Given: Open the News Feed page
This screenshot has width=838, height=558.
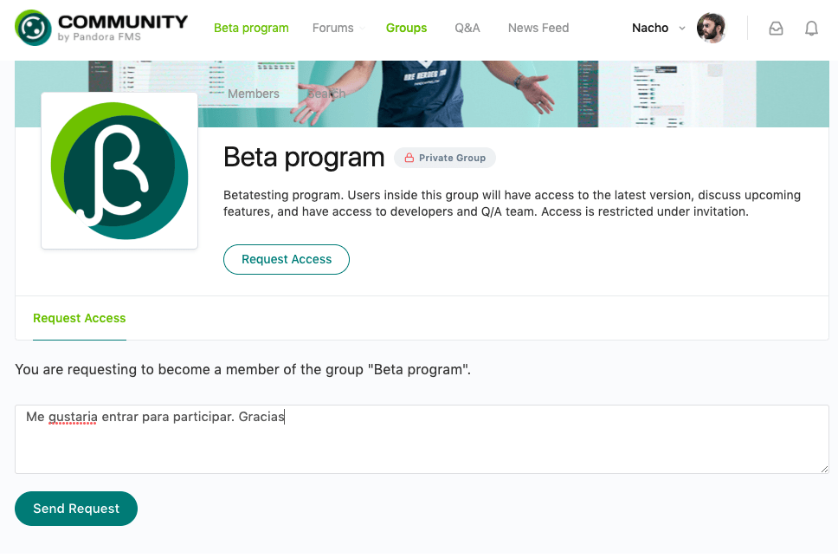Looking at the screenshot, I should (538, 28).
